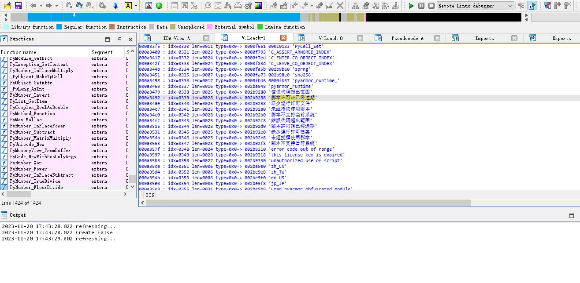This screenshot has width=580, height=283.
Task: Open the forward-history dropdown arrow
Action: (56, 6)
